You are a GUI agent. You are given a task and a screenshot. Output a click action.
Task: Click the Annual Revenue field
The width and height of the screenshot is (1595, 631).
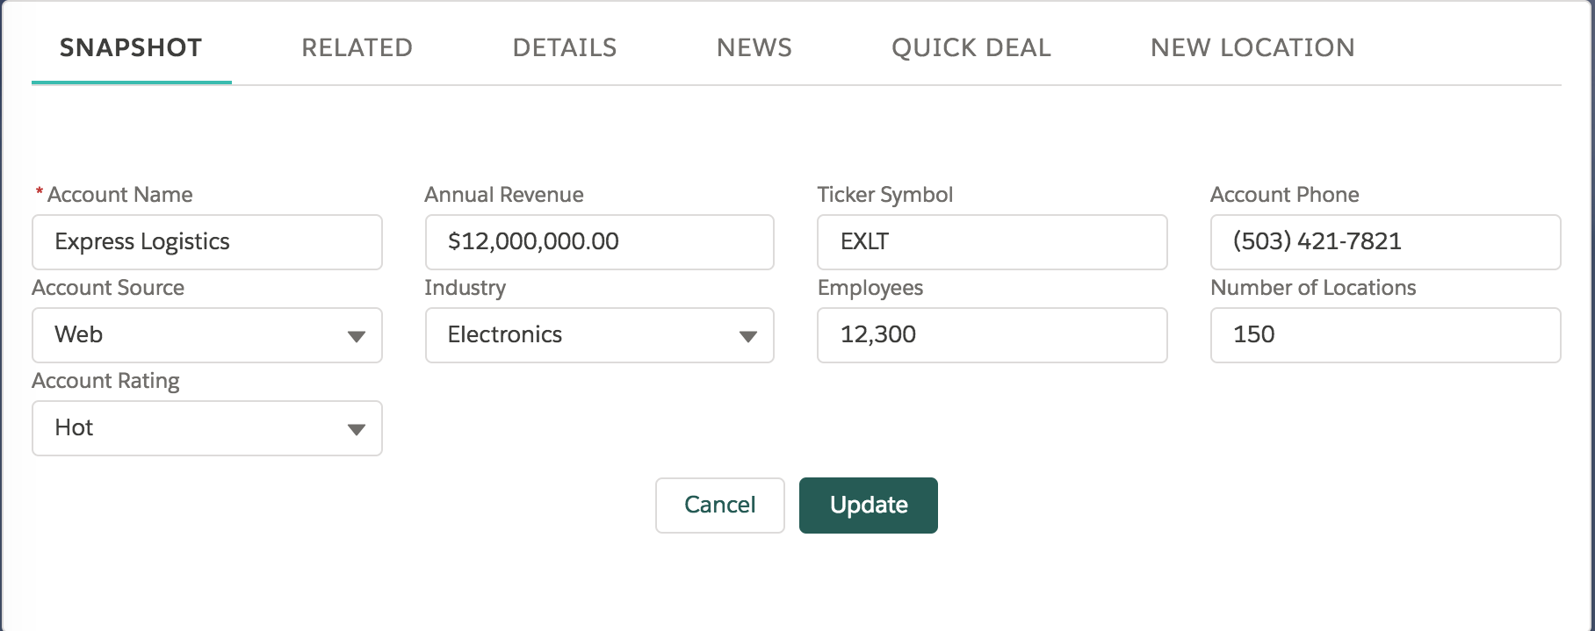click(599, 242)
